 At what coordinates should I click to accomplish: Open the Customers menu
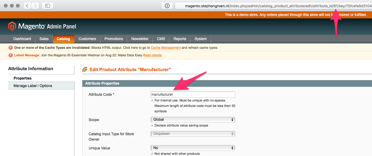coord(87,39)
